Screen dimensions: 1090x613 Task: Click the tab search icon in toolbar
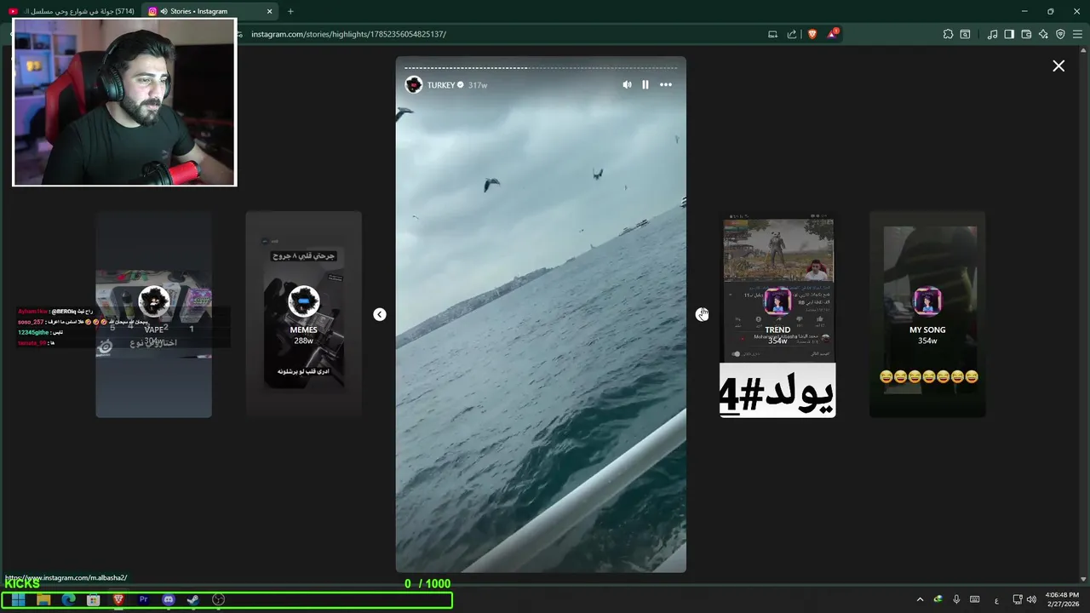coord(965,34)
